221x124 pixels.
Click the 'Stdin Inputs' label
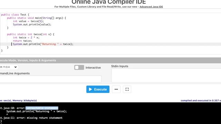[120, 66]
